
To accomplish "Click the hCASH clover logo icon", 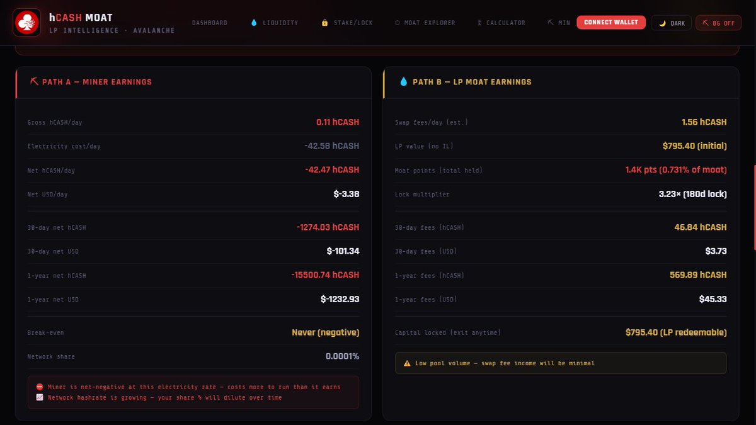I will pos(27,22).
